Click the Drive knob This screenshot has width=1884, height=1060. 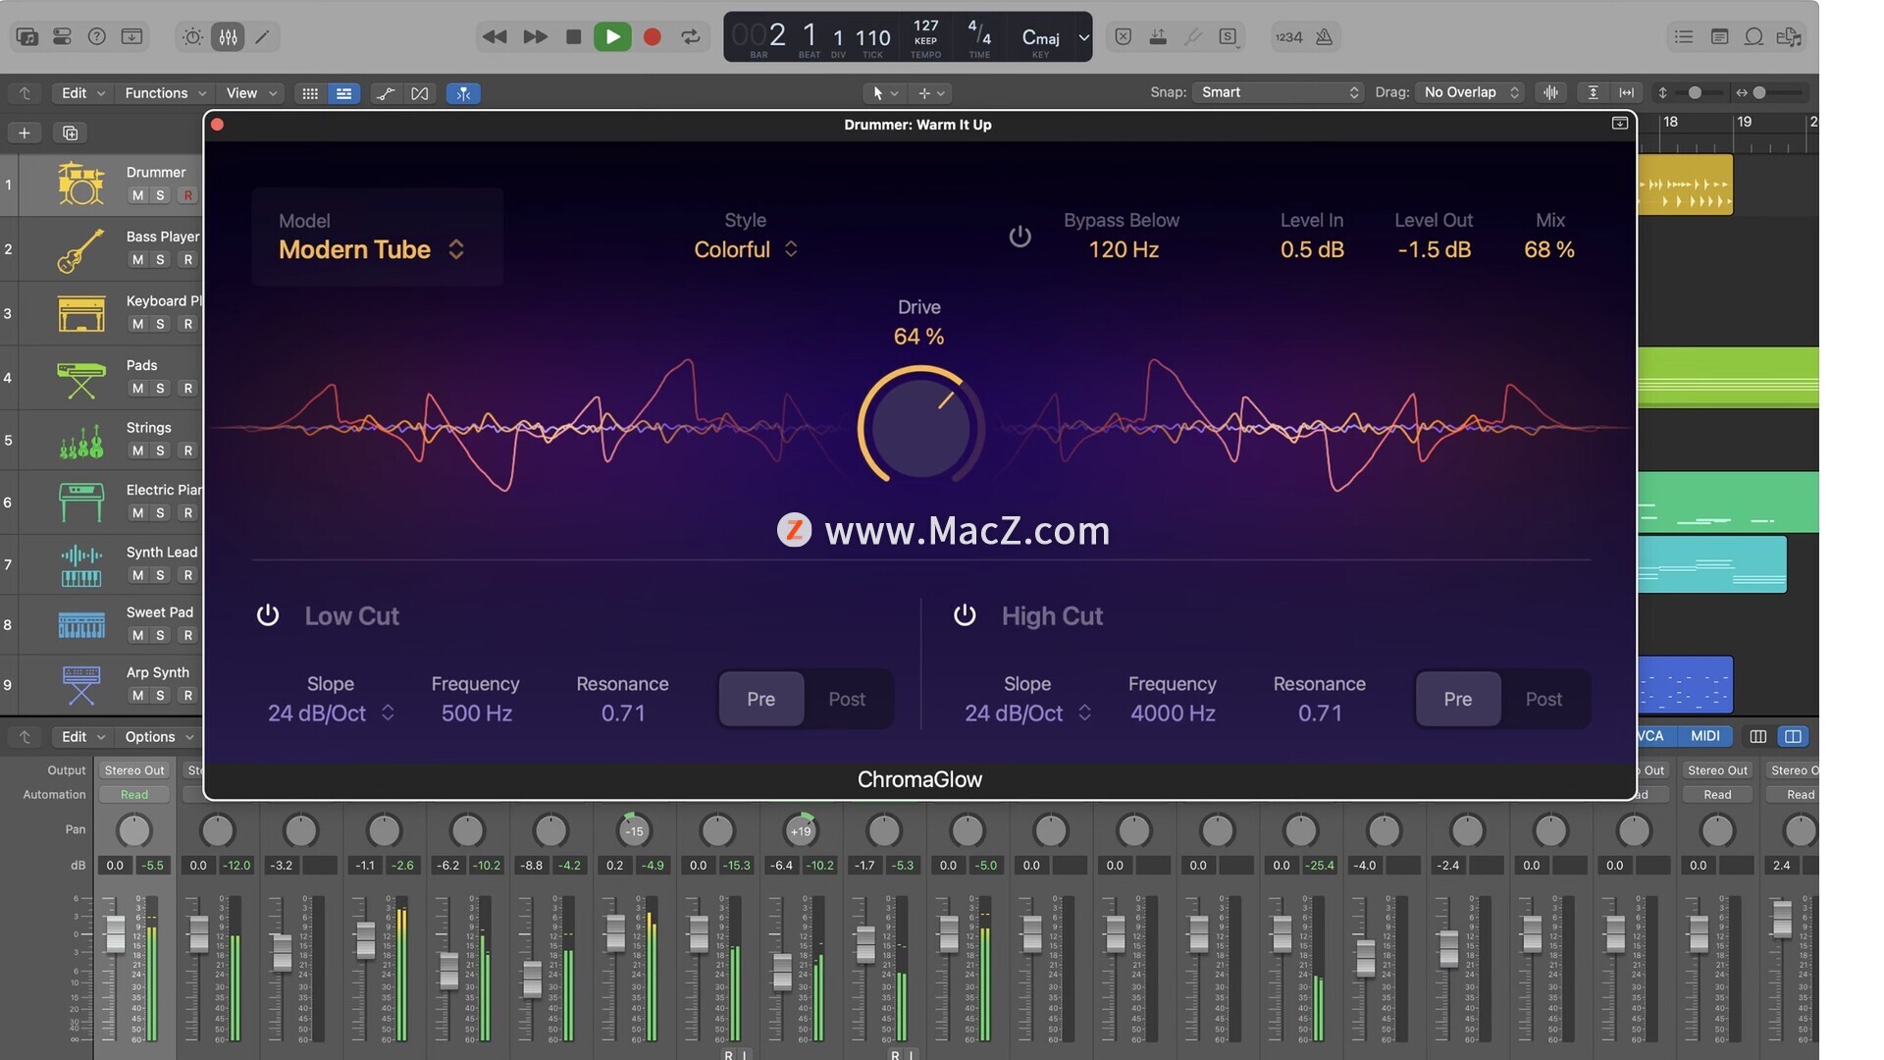(x=920, y=427)
